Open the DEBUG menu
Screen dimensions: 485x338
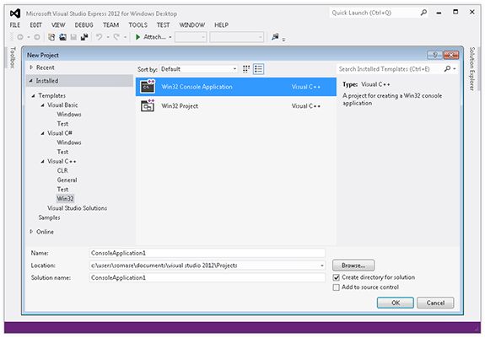point(84,25)
